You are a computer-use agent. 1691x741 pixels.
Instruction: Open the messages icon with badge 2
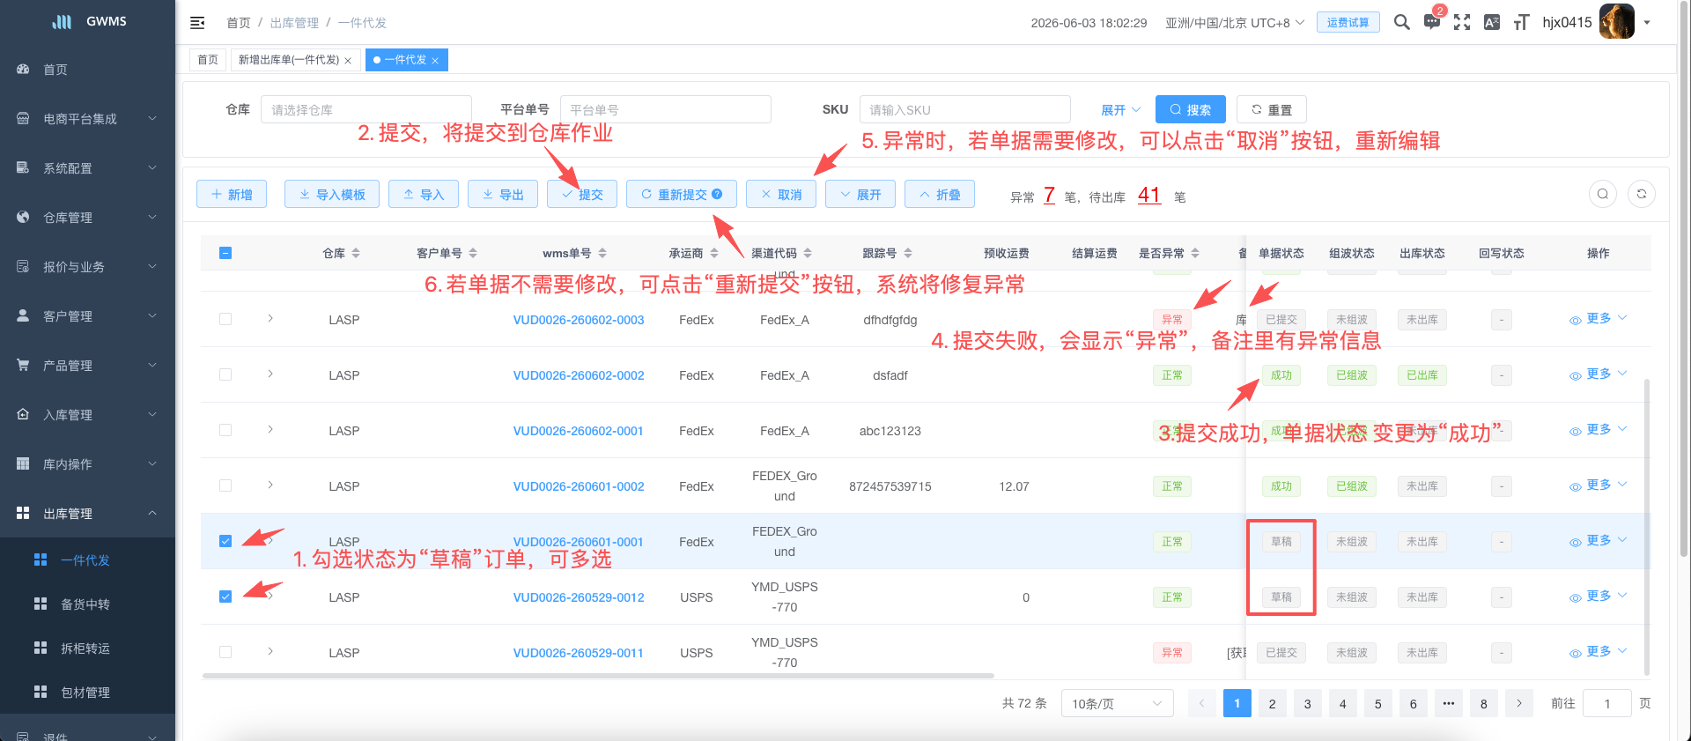point(1432,22)
